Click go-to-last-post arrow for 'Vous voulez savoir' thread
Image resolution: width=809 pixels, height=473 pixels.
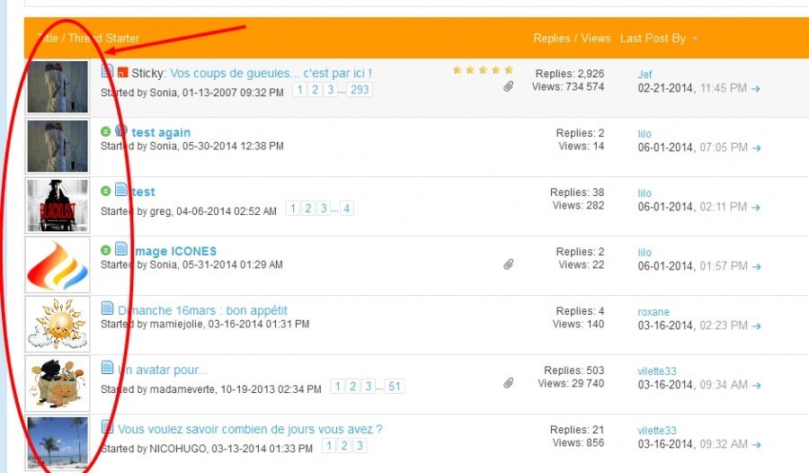click(x=756, y=445)
